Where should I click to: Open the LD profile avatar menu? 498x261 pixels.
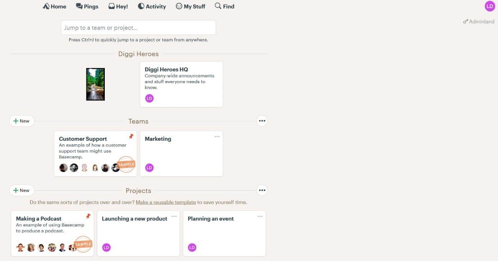coord(490,6)
